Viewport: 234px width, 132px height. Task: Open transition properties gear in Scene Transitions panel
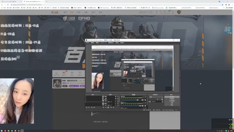pyautogui.click(x=162, y=99)
